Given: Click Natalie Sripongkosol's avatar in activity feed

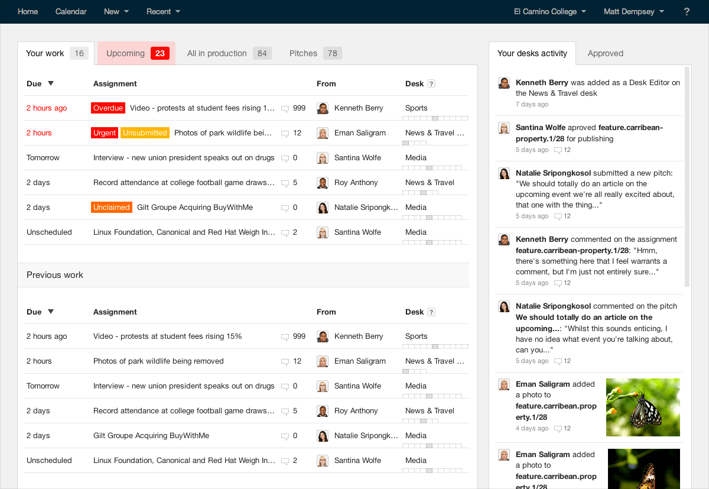Looking at the screenshot, I should click(504, 173).
